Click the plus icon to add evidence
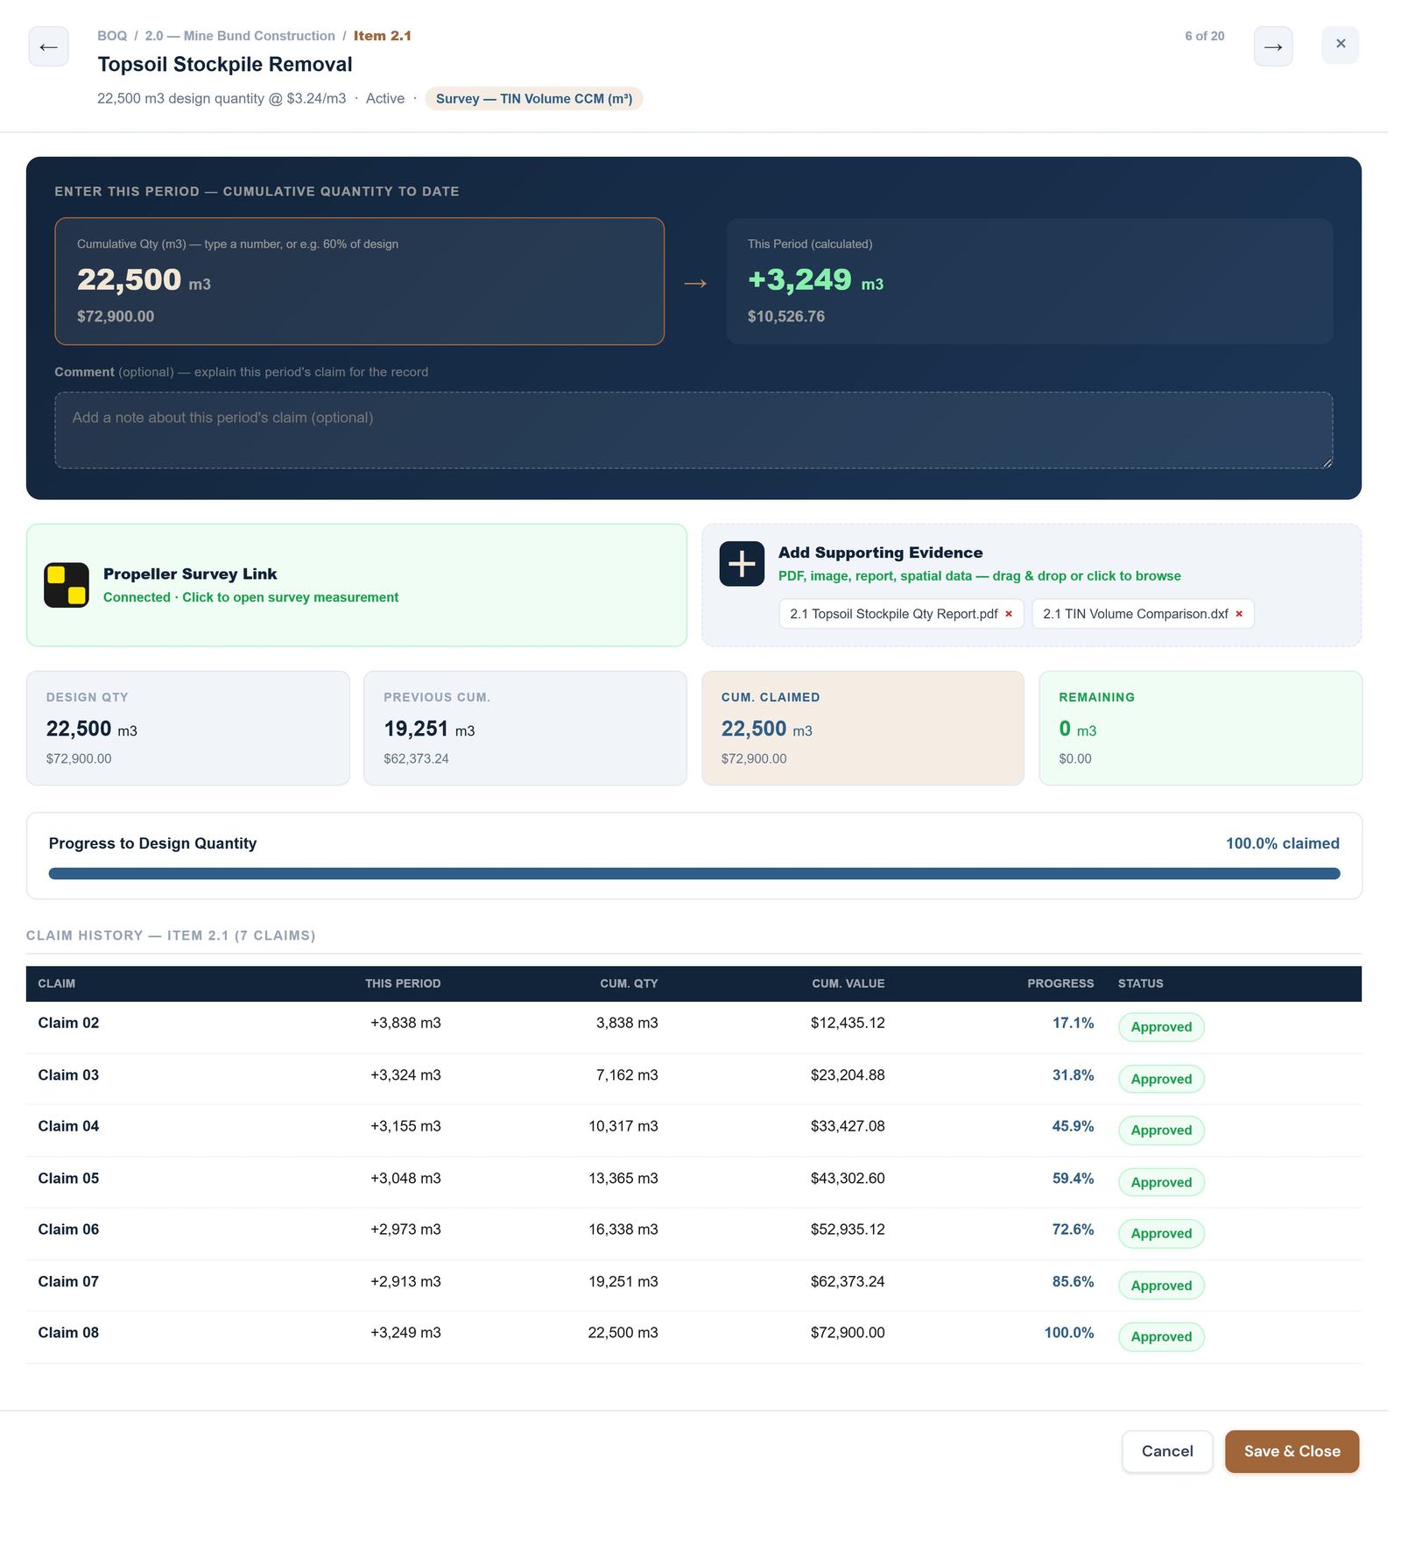 742,564
